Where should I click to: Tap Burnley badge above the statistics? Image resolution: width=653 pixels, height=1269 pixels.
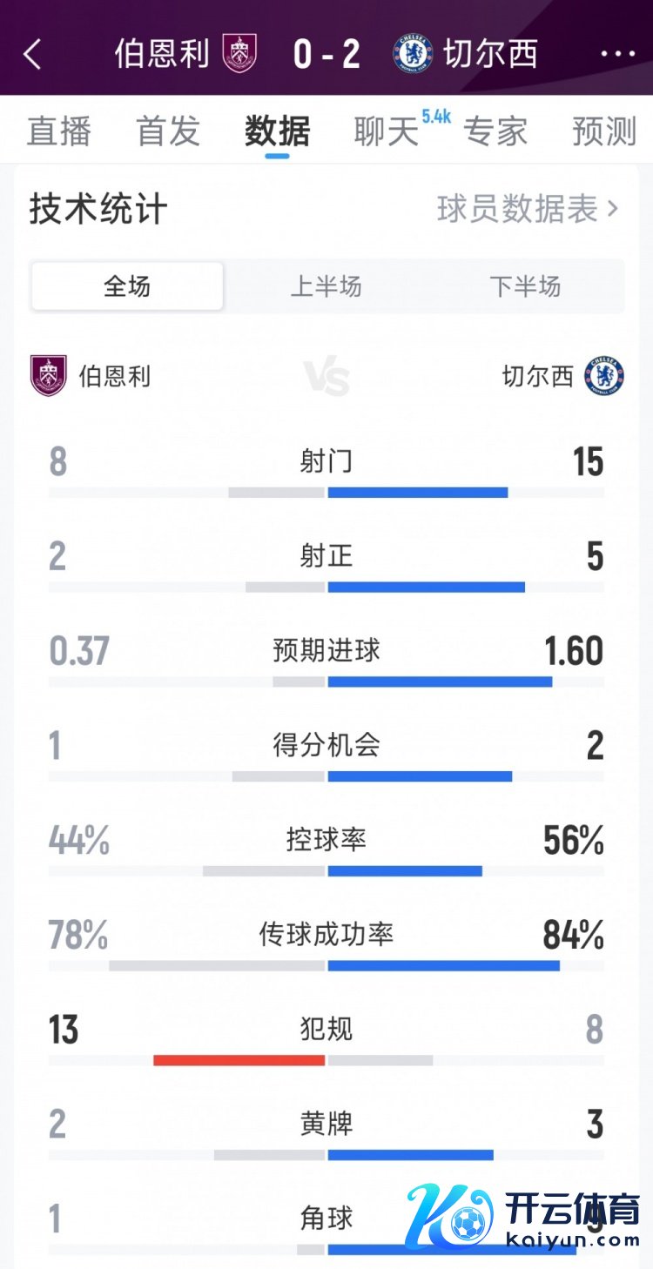click(x=49, y=376)
